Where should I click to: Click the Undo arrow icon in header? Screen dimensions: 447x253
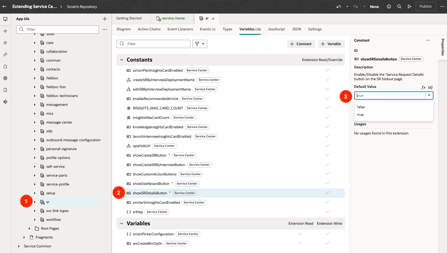[x=339, y=6]
